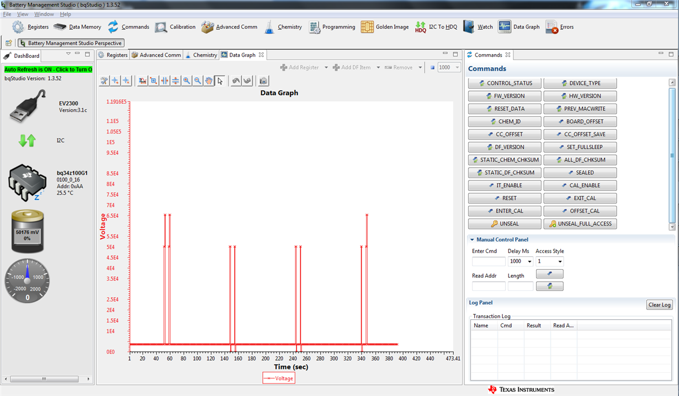Toggle the Voltage legend entry
The width and height of the screenshot is (679, 396).
[x=279, y=378]
